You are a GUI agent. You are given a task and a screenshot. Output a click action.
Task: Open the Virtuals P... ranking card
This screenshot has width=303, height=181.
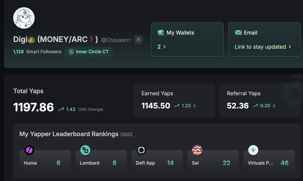click(x=269, y=161)
